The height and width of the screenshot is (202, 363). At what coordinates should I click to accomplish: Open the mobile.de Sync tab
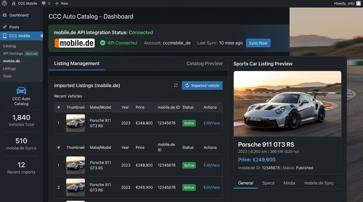319,183
